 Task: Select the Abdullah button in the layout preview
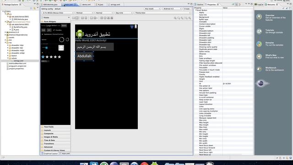coord(84,56)
